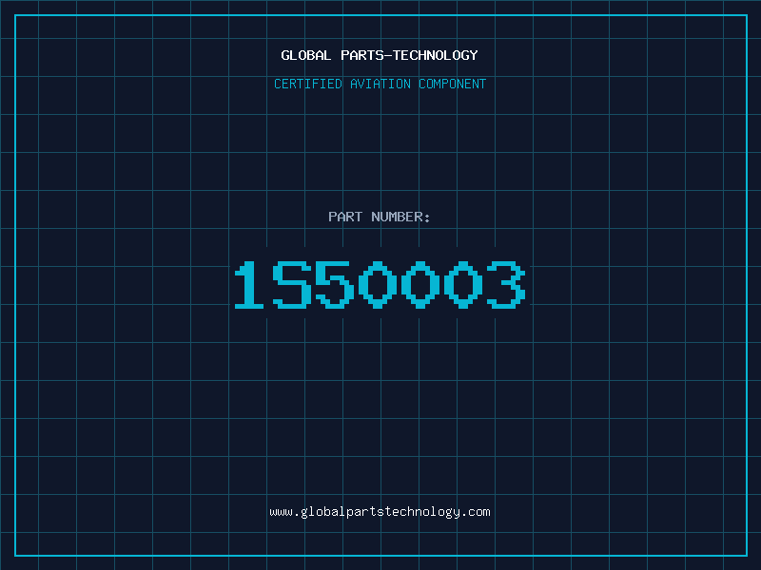Click the GLOBAL PARTS-TECHNOLOGY heading
761x570 pixels.
coord(380,55)
